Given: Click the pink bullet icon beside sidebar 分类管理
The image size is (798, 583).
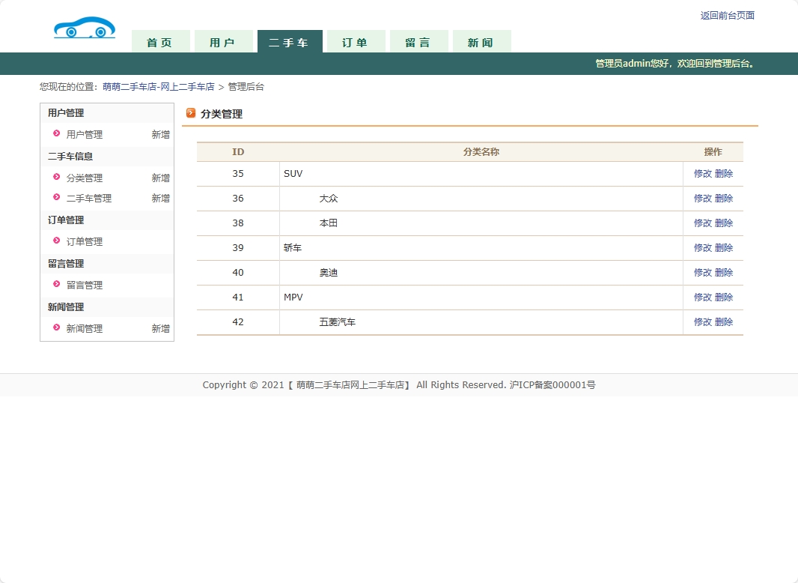Looking at the screenshot, I should tap(57, 178).
